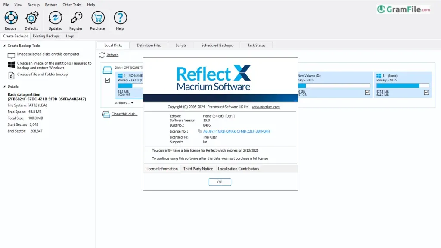This screenshot has width=441, height=248.
Task: Click the Licensed To Trial User text
Action: [x=210, y=137]
